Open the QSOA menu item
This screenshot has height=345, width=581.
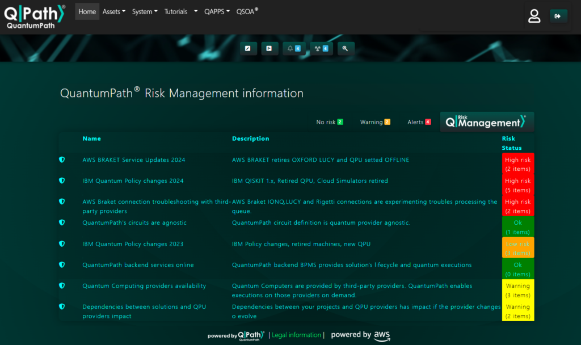247,11
